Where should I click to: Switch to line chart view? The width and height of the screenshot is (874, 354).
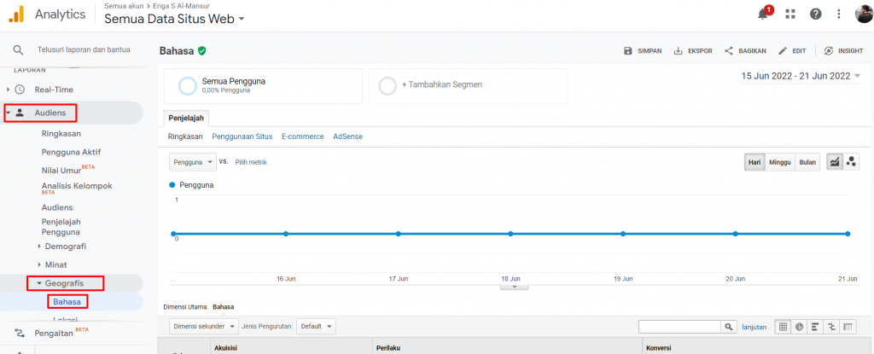click(835, 162)
